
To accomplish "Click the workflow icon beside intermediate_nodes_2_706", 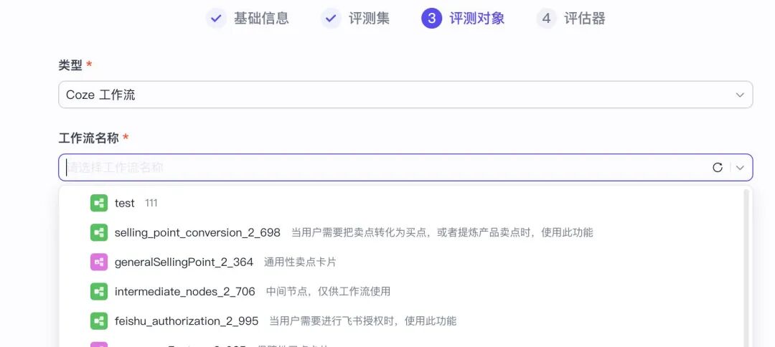I will point(99,292).
